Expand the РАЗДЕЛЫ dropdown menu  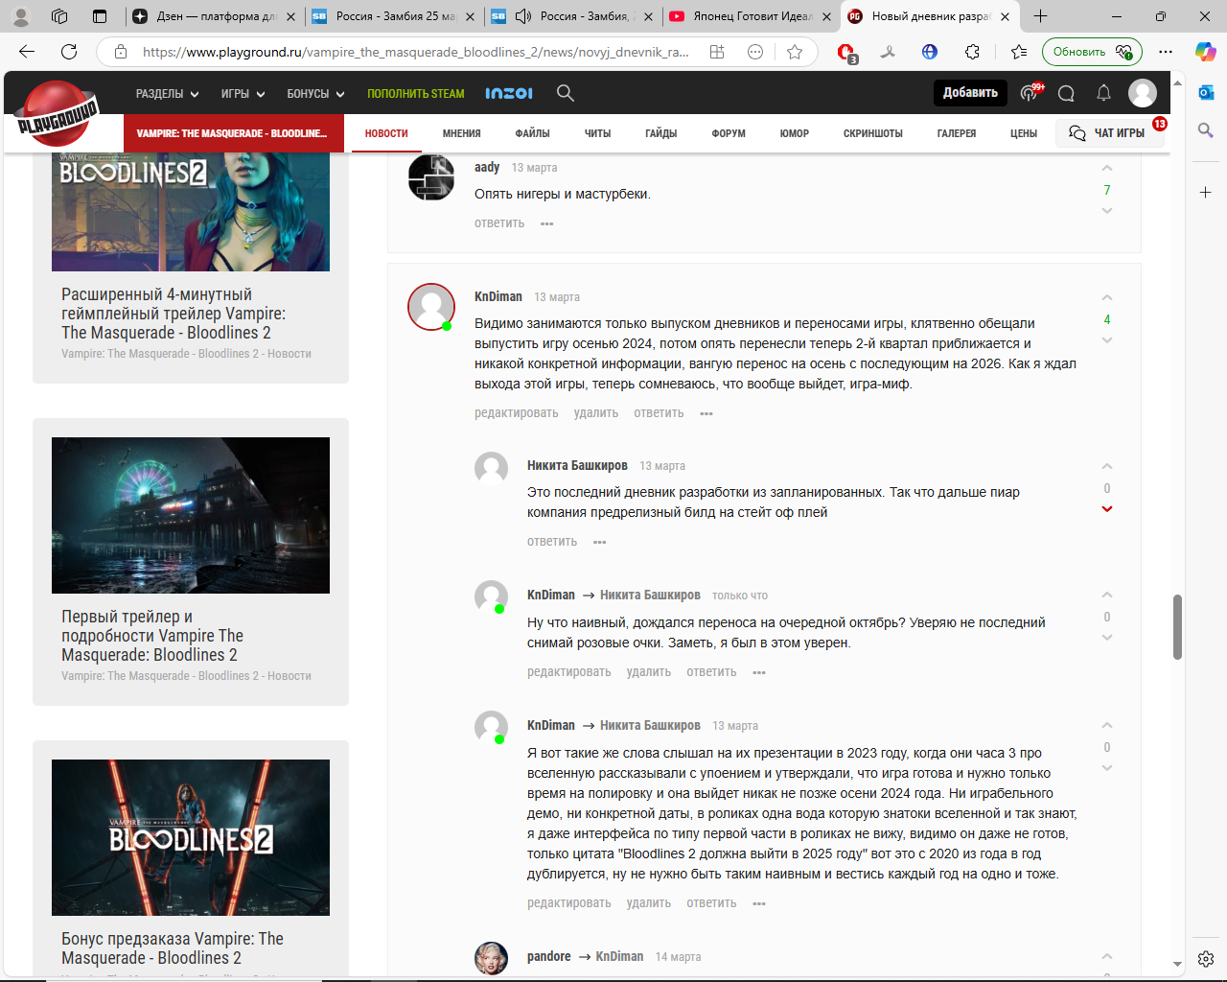click(167, 94)
